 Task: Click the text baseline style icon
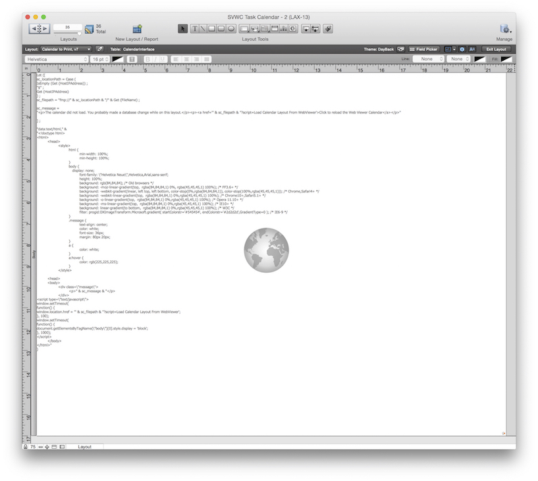tap(132, 59)
